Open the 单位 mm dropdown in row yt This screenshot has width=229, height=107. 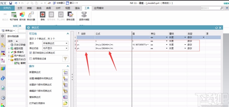pyautogui.click(x=167, y=48)
